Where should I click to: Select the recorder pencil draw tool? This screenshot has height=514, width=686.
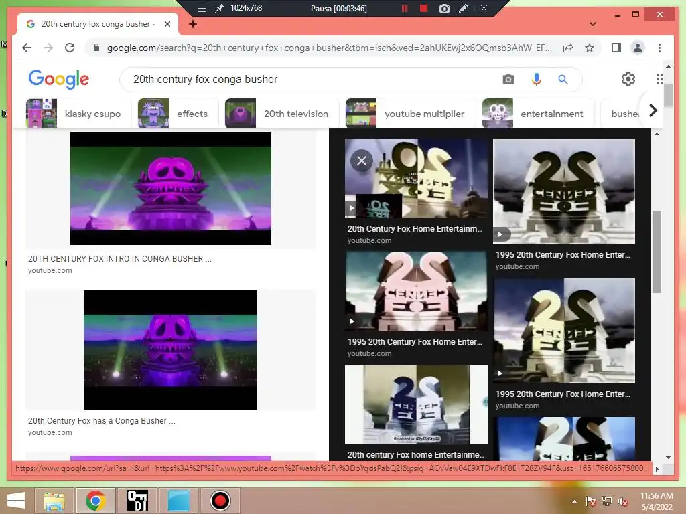[464, 8]
